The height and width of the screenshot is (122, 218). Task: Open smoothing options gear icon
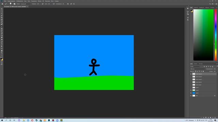coord(68,4)
